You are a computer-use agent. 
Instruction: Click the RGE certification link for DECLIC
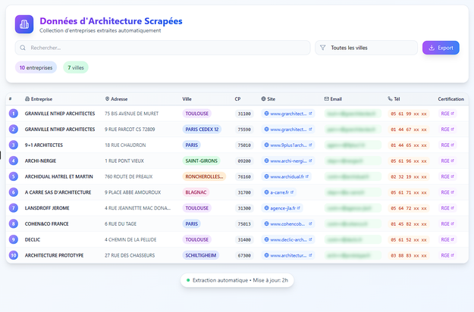(x=447, y=239)
